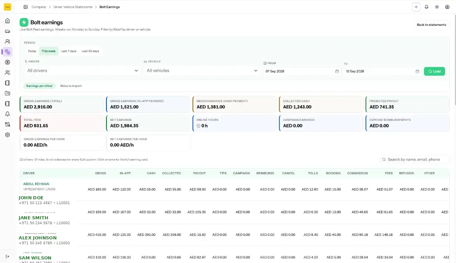This screenshot has width=456, height=263.
Task: Switch to Rides to import tab
Action: [71, 86]
